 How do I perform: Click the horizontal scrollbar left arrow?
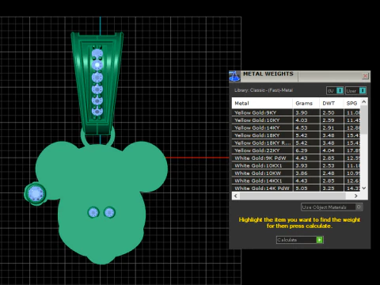tap(236, 196)
